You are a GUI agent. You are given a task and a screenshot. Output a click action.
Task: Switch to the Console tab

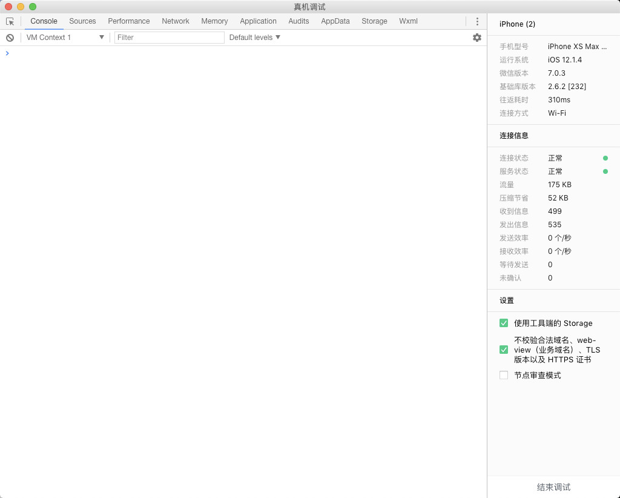tap(44, 21)
